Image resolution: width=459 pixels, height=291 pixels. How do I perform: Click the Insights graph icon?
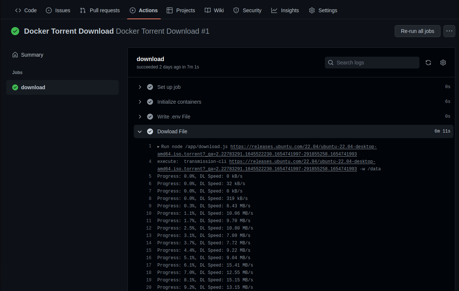pyautogui.click(x=274, y=10)
